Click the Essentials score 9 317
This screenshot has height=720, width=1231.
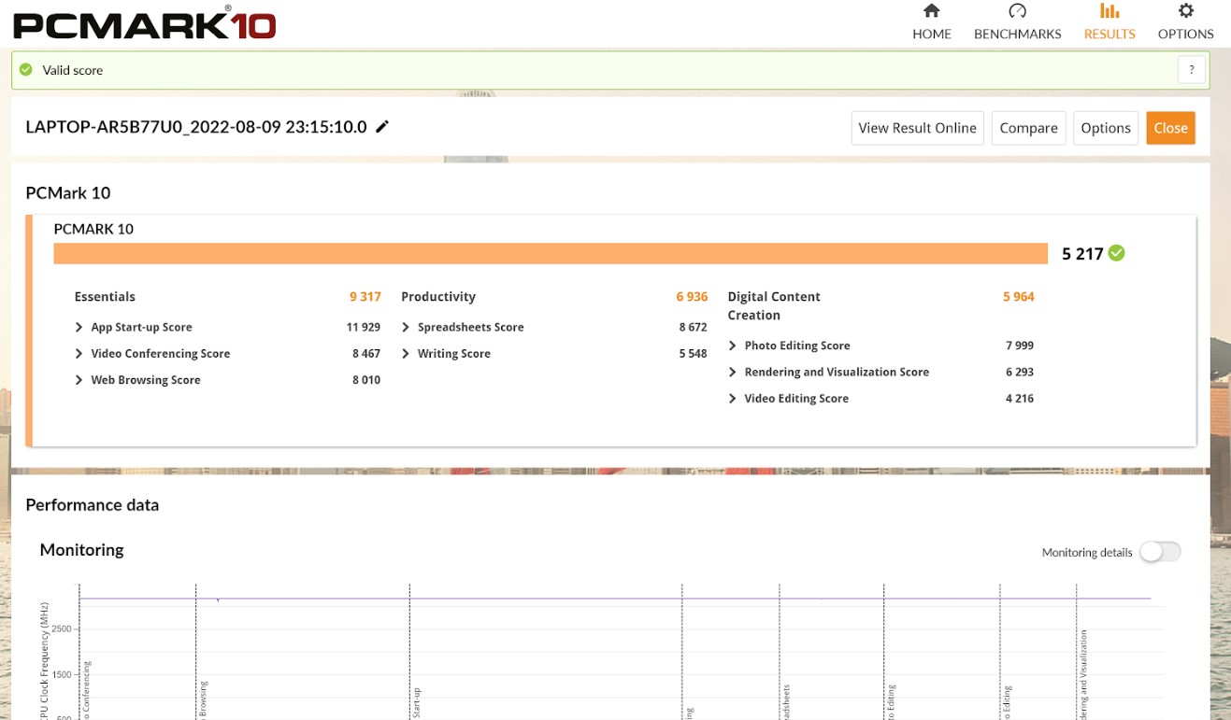(x=365, y=297)
